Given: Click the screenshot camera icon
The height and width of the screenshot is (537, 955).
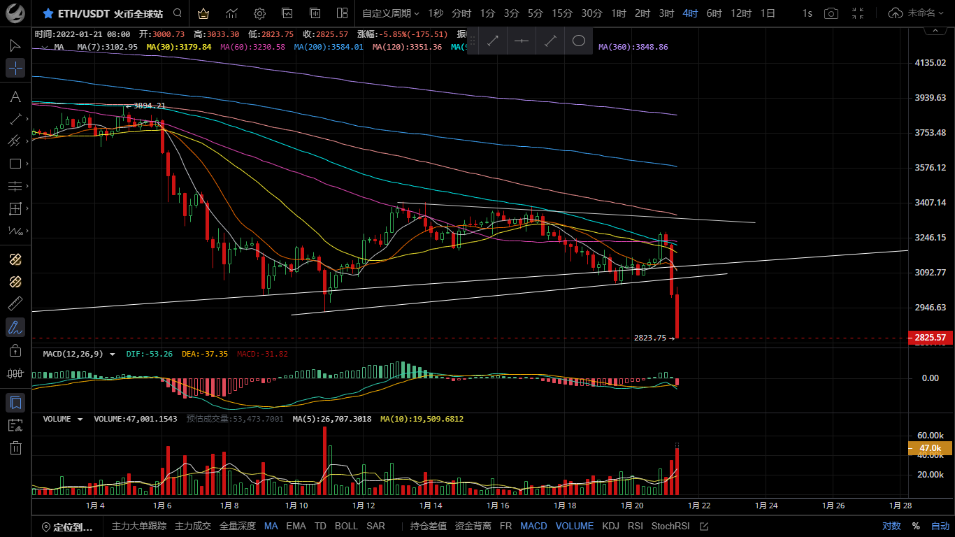Looking at the screenshot, I should click(831, 13).
